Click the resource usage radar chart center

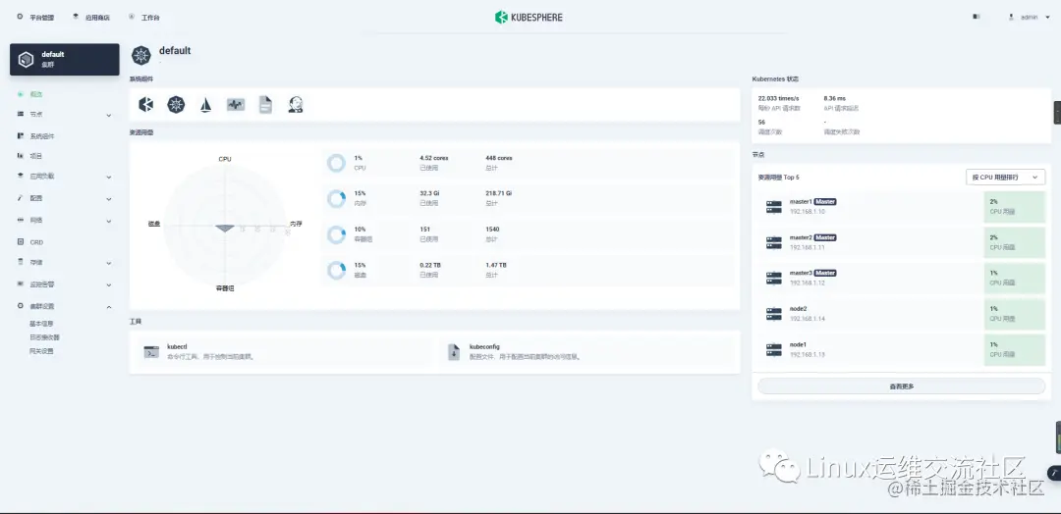[225, 225]
